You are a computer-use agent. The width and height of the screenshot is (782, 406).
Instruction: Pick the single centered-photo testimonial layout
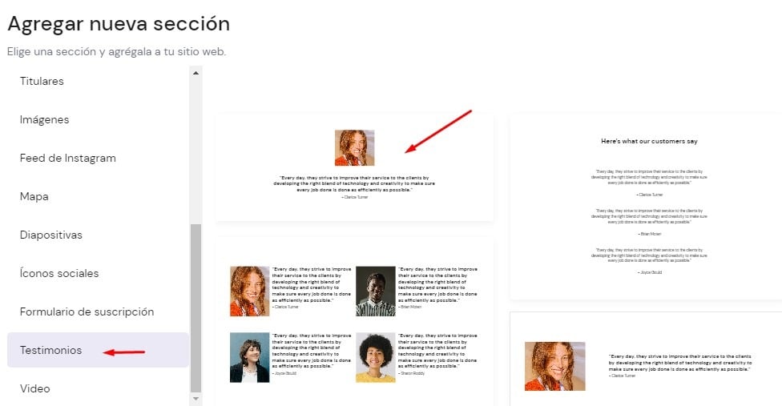tap(354, 167)
